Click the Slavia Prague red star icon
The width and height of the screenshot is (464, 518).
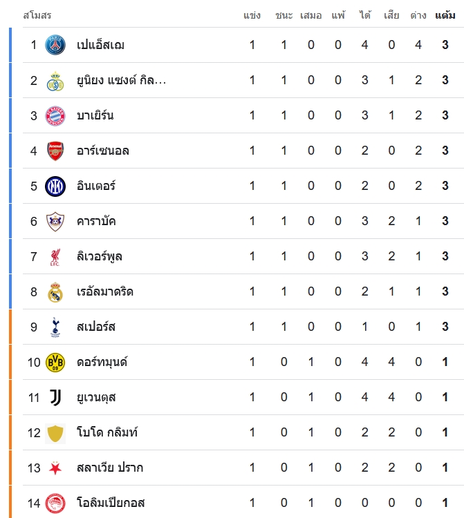[55, 468]
